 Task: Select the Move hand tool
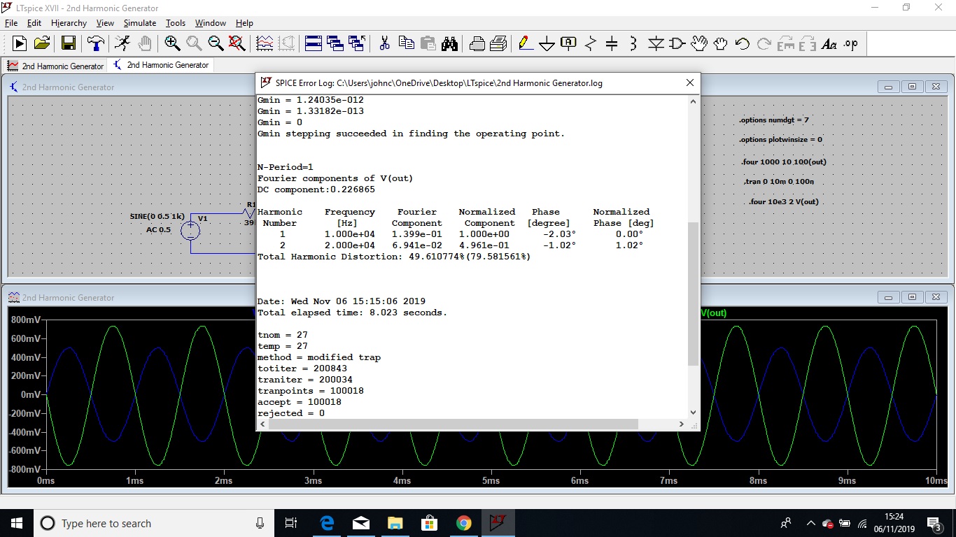click(x=698, y=43)
